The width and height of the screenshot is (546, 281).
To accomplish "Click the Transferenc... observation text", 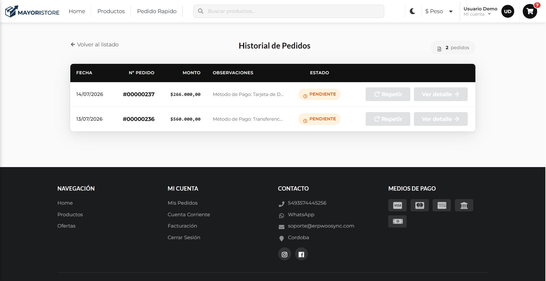I will point(248,119).
